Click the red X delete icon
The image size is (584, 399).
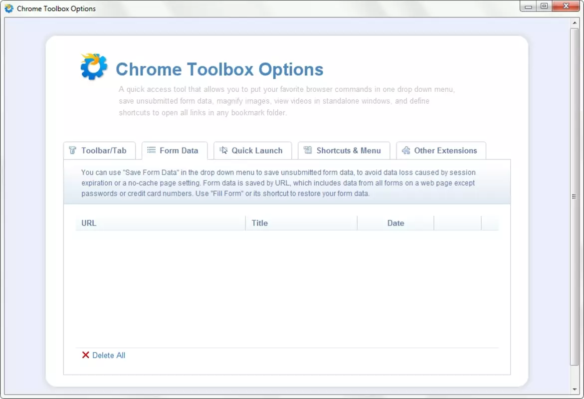tap(86, 355)
